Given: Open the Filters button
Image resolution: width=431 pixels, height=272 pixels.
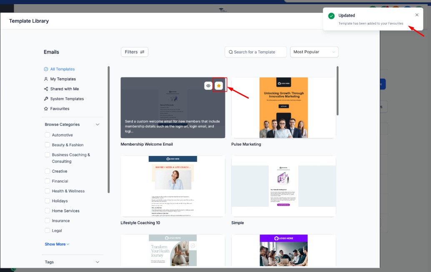Looking at the screenshot, I should pos(134,52).
